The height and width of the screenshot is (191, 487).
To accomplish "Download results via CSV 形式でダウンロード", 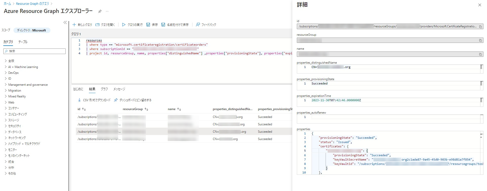I will point(94,100).
